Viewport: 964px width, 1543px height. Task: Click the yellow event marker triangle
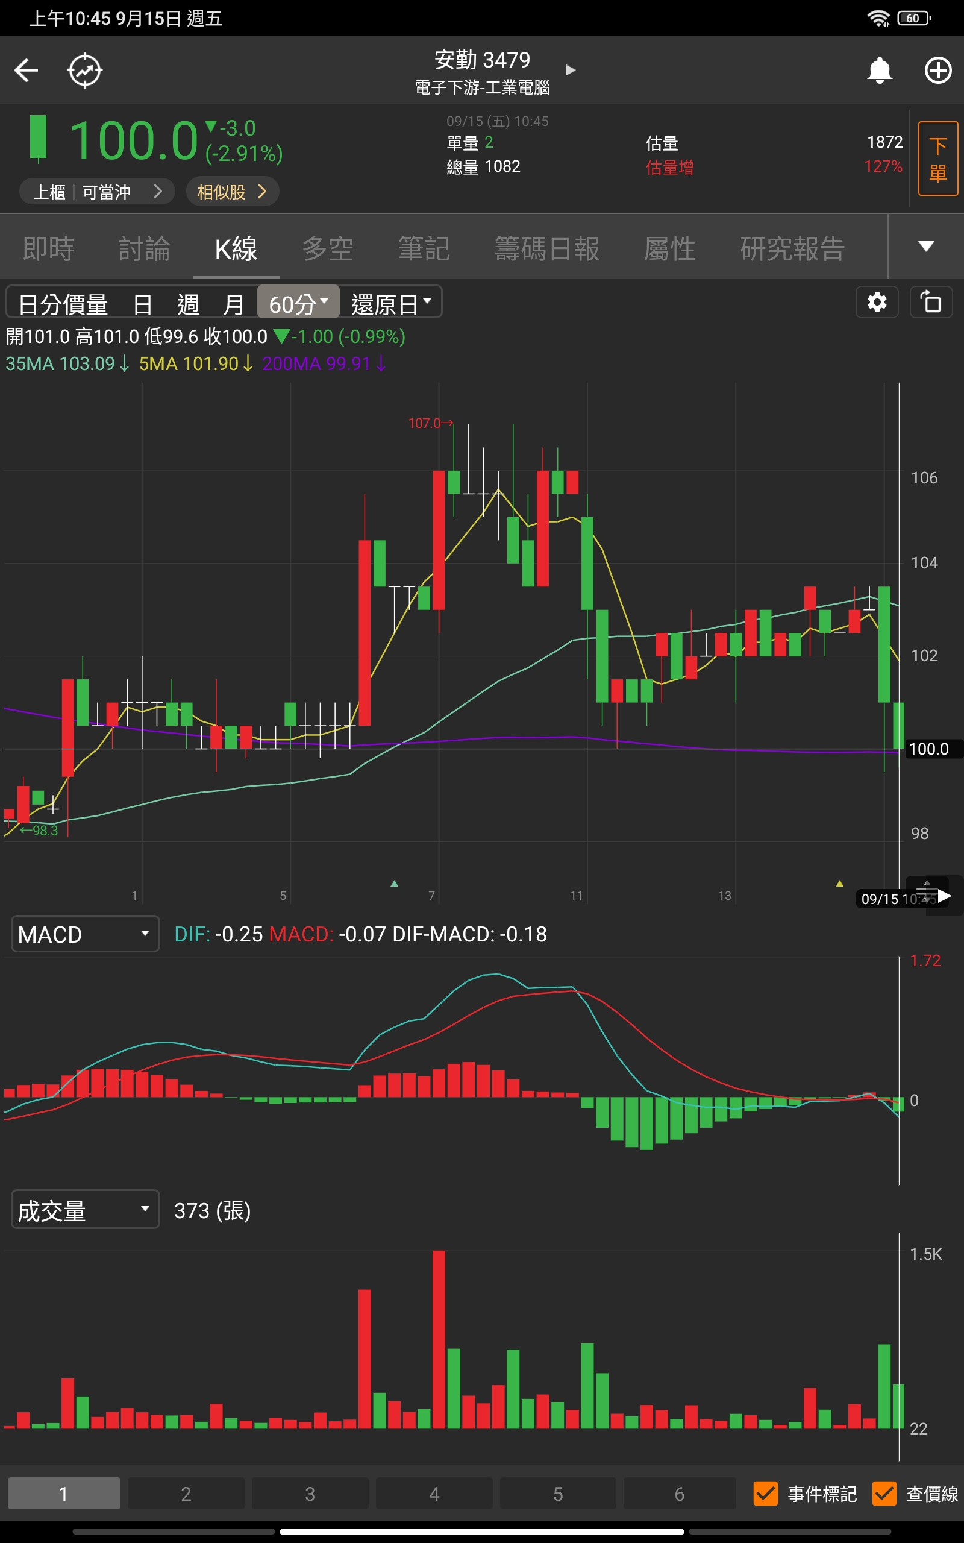[x=839, y=884]
